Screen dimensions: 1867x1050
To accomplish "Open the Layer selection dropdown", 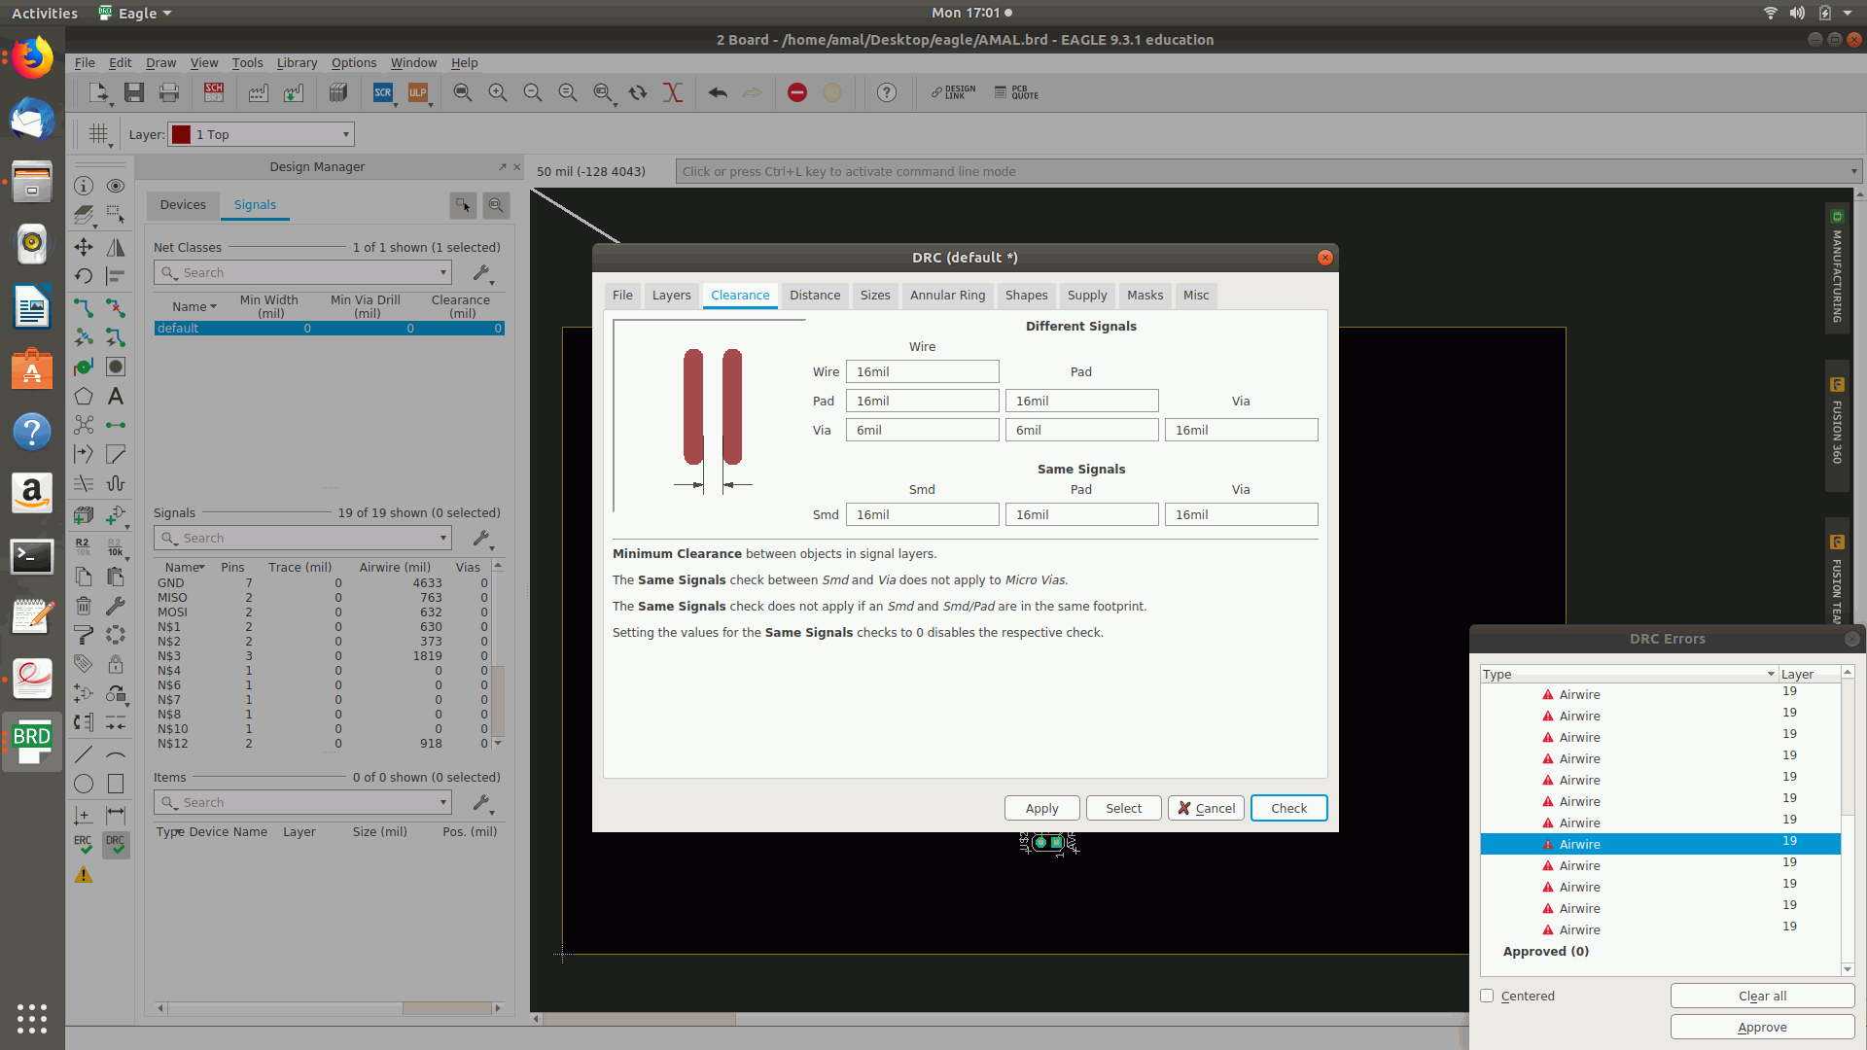I will tap(345, 134).
